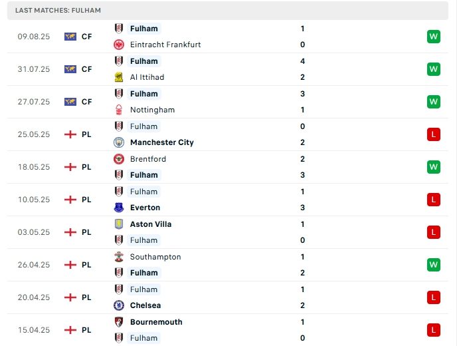Click the L result badge for Bournemouth match
Viewport: 457px width, 346px height.
pos(434,330)
